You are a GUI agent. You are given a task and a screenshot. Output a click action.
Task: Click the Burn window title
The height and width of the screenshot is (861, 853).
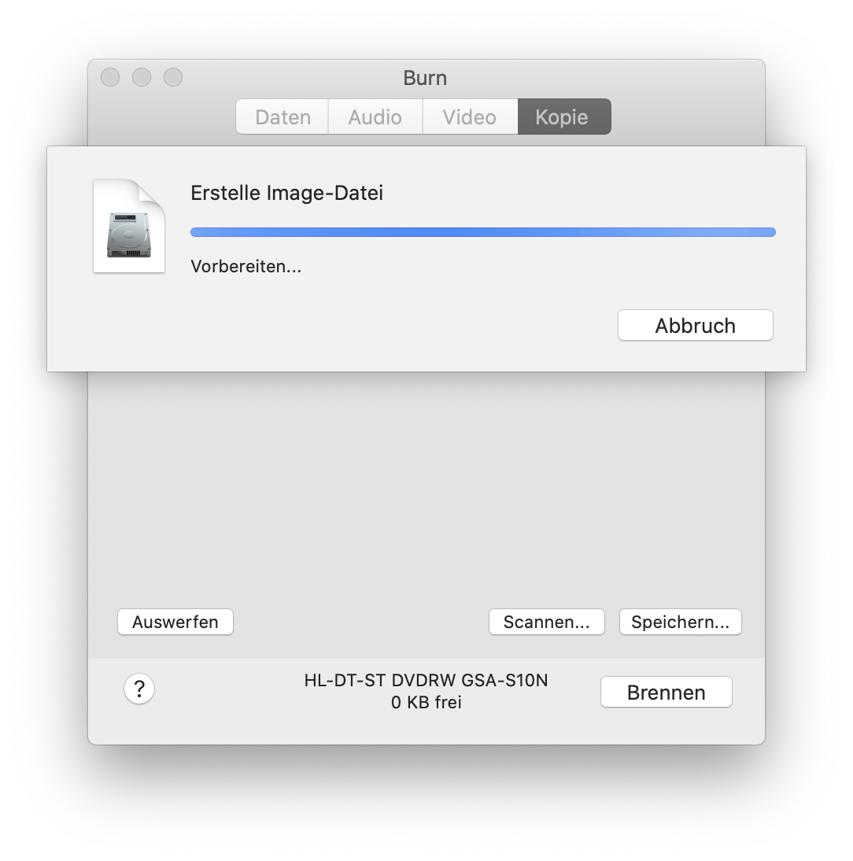pyautogui.click(x=425, y=78)
